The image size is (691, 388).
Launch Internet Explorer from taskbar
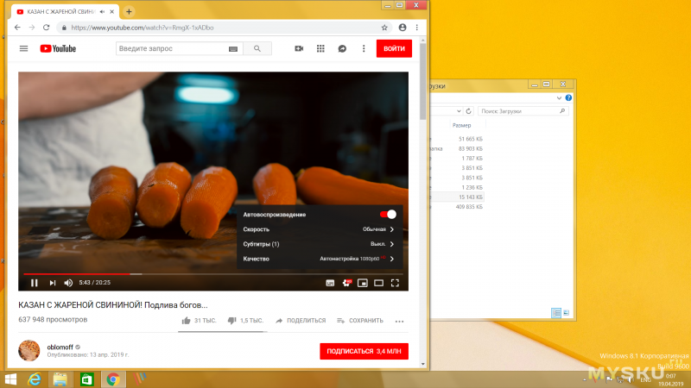[34, 379]
